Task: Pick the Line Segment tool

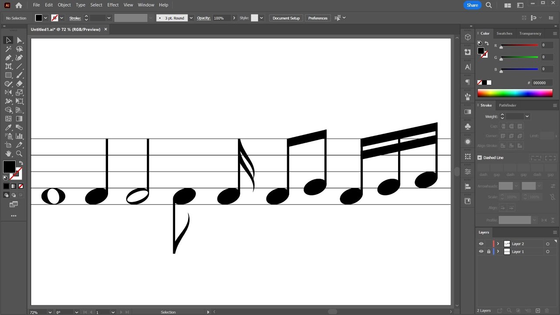Action: tap(19, 66)
